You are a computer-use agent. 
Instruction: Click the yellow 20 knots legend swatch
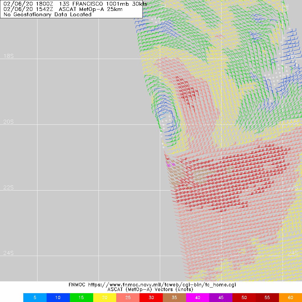click(x=105, y=298)
